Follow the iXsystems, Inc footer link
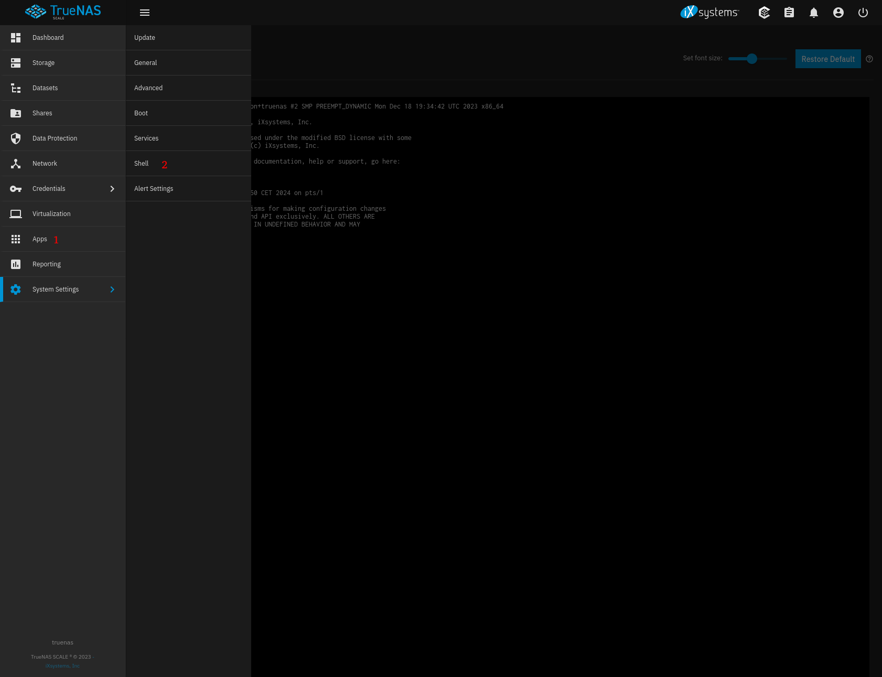 (x=62, y=666)
